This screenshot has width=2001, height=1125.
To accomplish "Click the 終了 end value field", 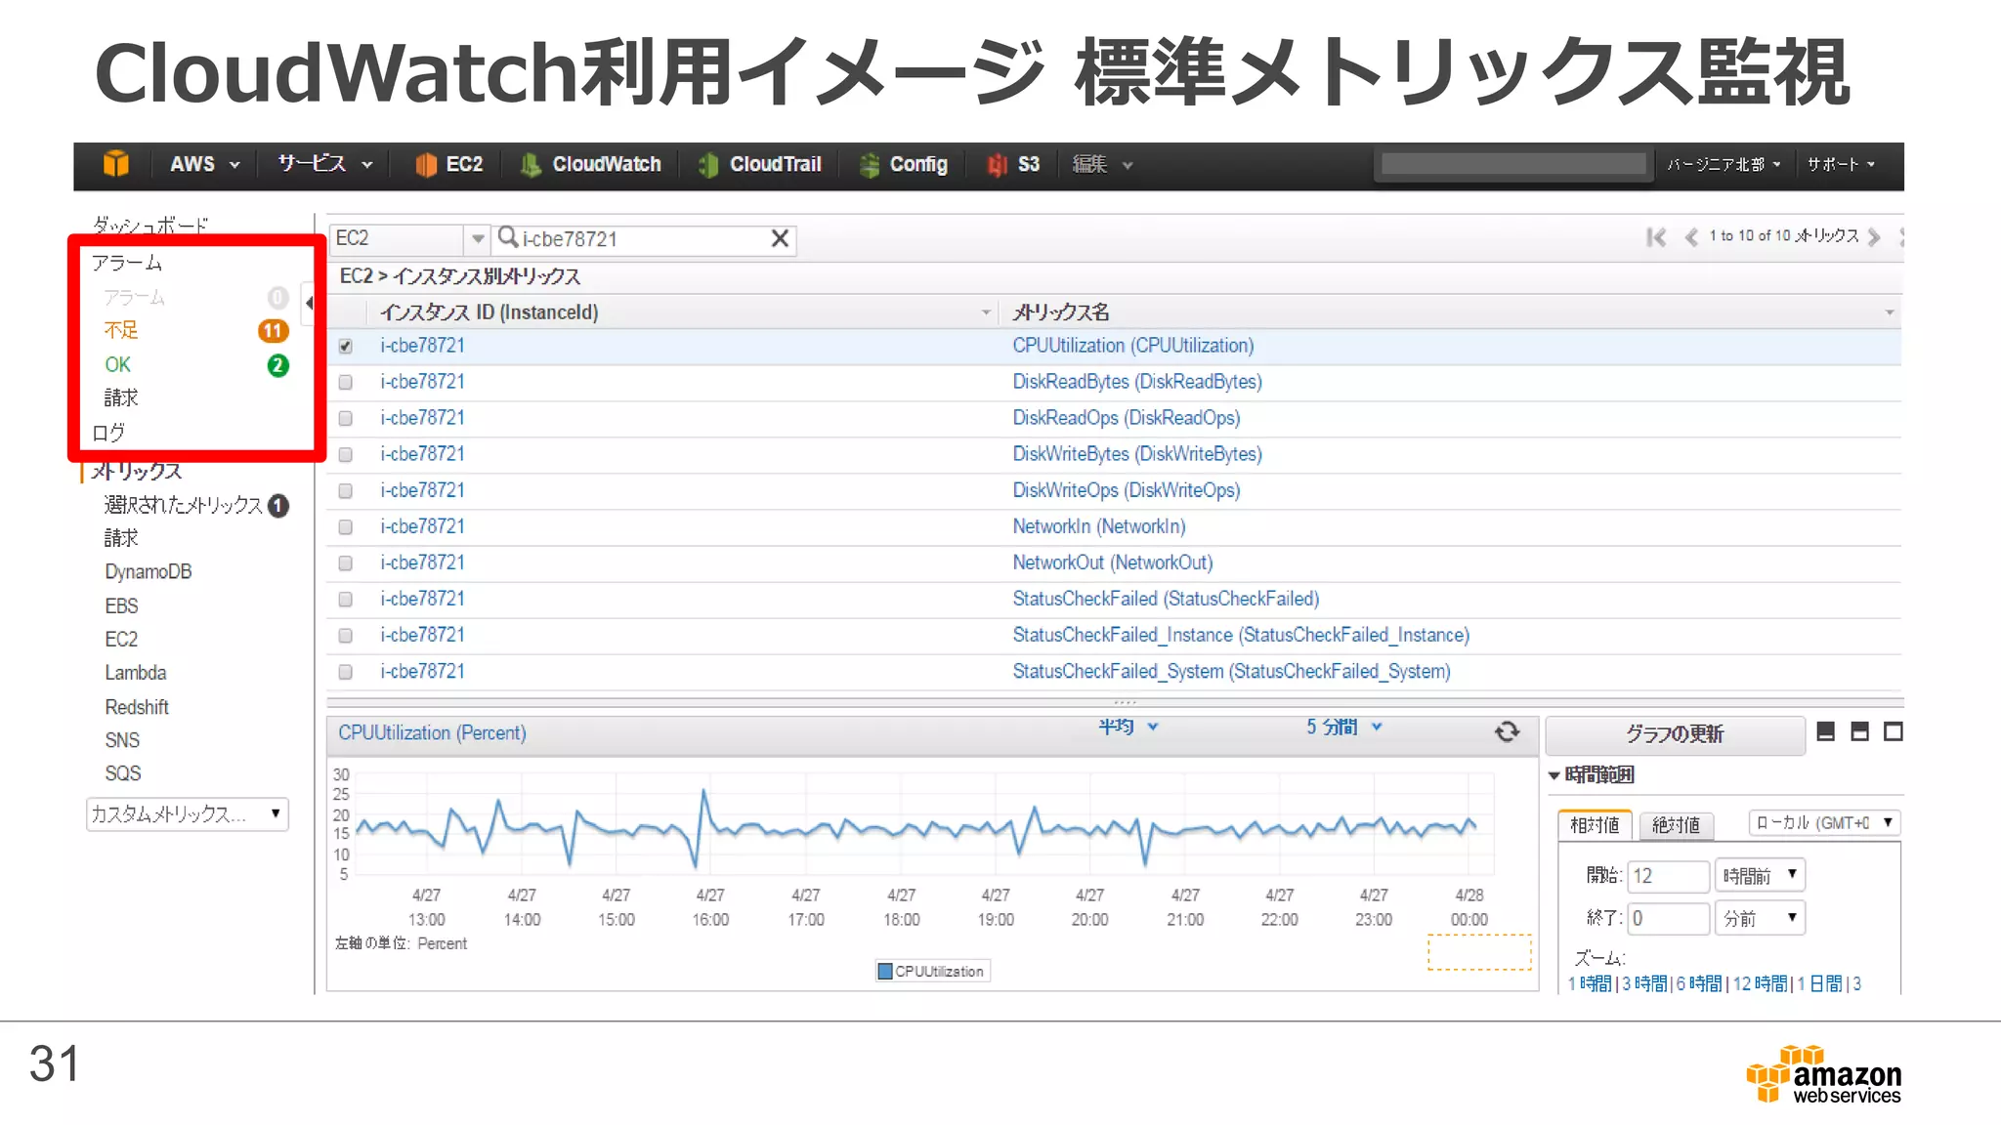I will pos(1669,918).
